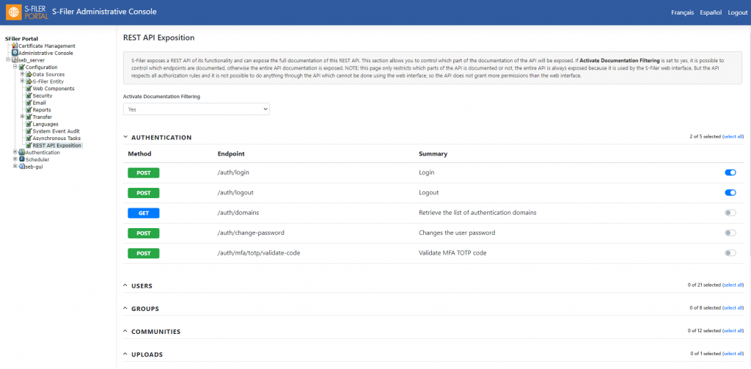
Task: Select Email in the tree
Action: pyautogui.click(x=40, y=103)
